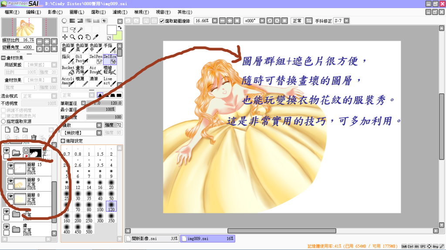The image size is (446, 250).
Task: Enable 建立剪裁遮色片 checkbox
Action: click(x=3, y=115)
